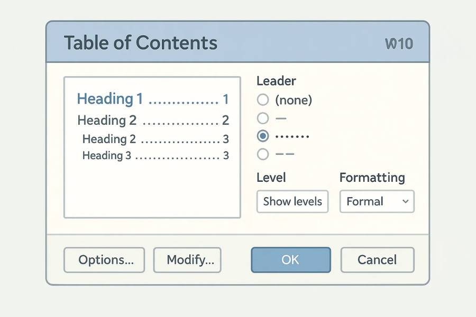Choose the solid line leader radio button

(263, 118)
